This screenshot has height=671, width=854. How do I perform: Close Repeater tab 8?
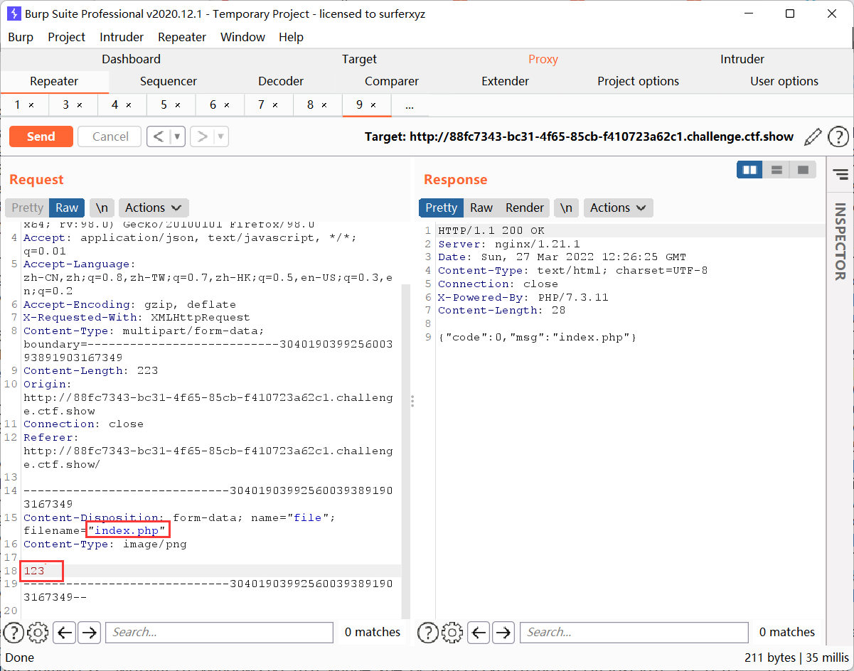click(x=324, y=105)
